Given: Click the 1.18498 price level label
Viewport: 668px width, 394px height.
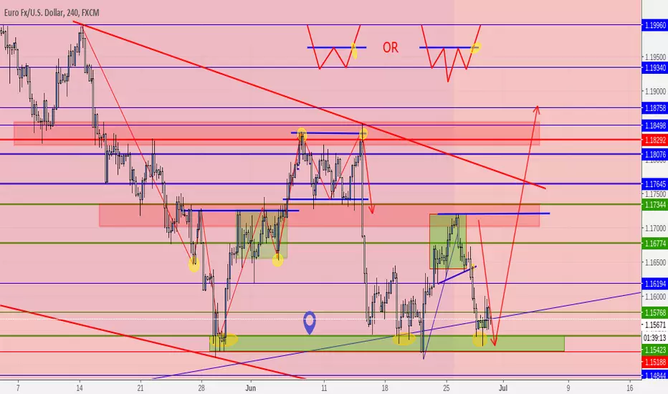Looking at the screenshot, I should 654,125.
